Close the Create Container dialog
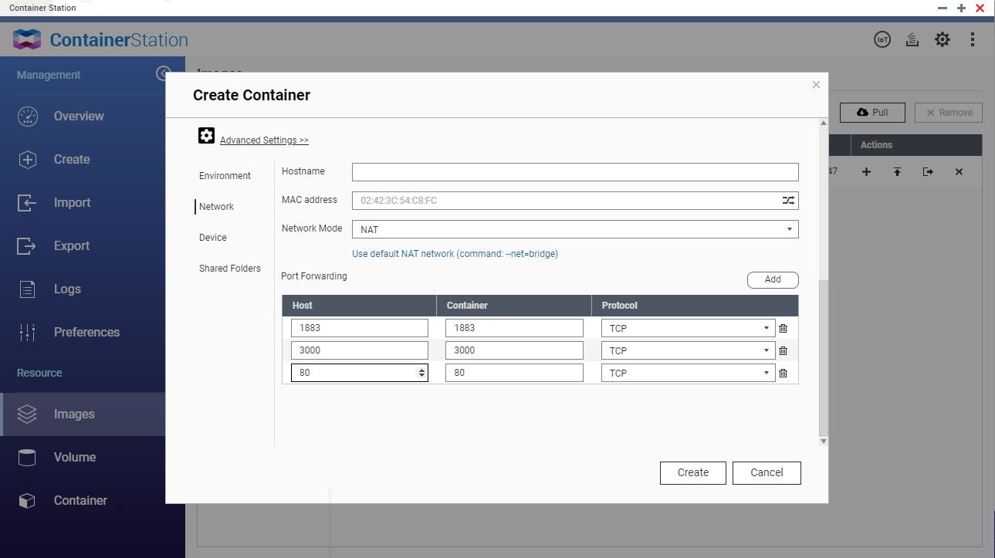The image size is (995, 558). [x=816, y=85]
